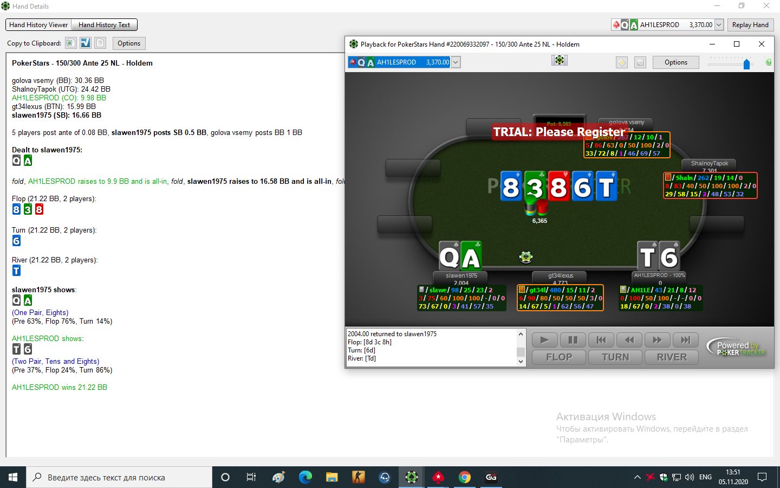The height and width of the screenshot is (488, 780).
Task: Copy hand as plain text document icon
Action: [100, 43]
